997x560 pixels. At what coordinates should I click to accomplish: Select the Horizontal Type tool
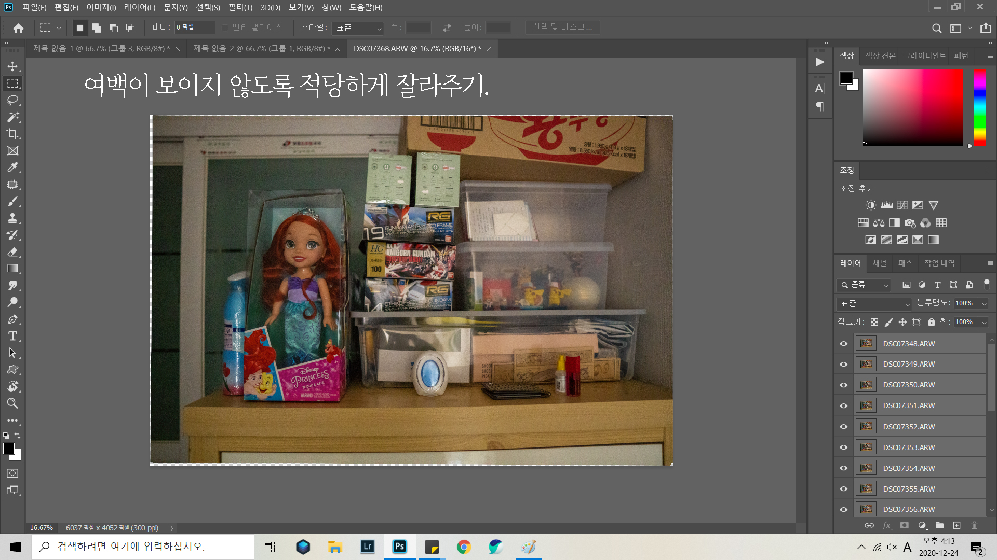[x=12, y=336]
